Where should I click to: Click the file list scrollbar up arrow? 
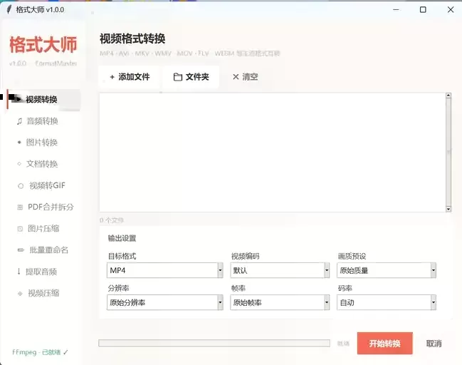[448, 96]
